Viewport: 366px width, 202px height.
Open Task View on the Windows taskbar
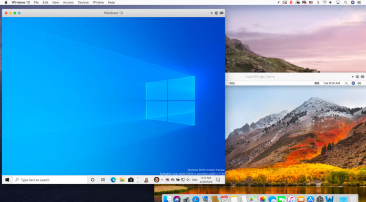click(103, 180)
